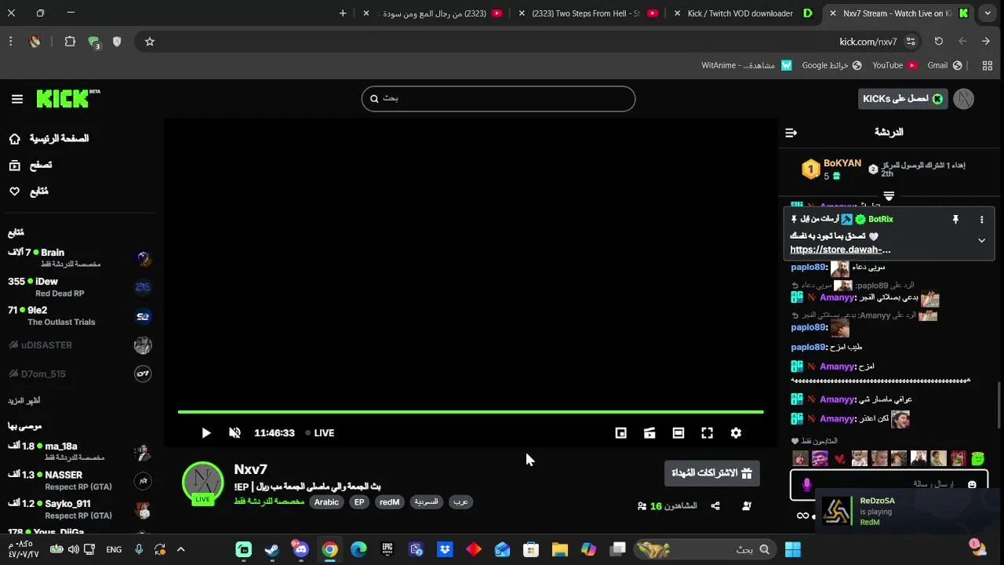
Task: Open the Browse sidebar item
Action: [30, 166]
